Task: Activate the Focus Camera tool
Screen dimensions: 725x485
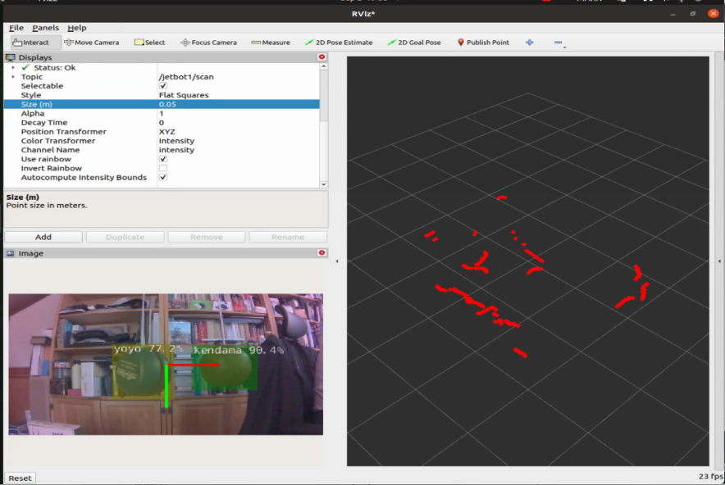Action: pos(208,43)
